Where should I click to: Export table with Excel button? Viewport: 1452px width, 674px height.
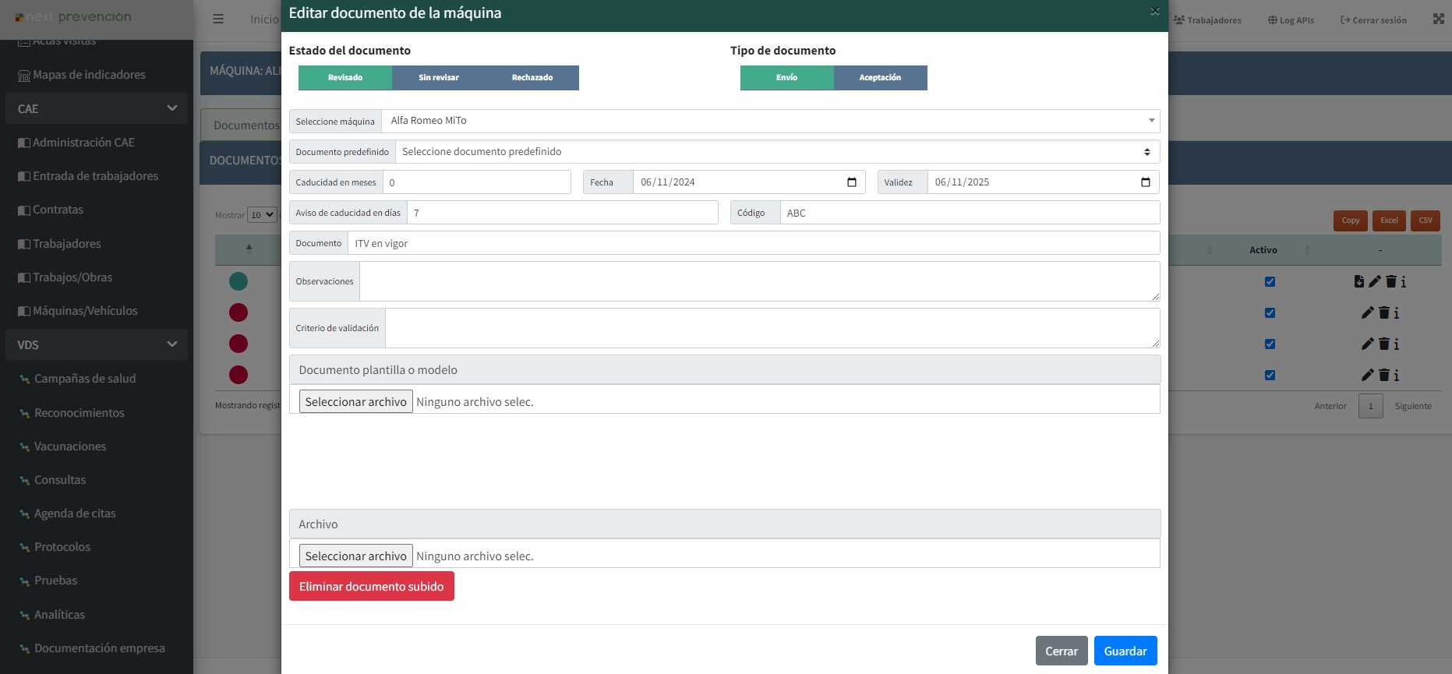pyautogui.click(x=1389, y=221)
